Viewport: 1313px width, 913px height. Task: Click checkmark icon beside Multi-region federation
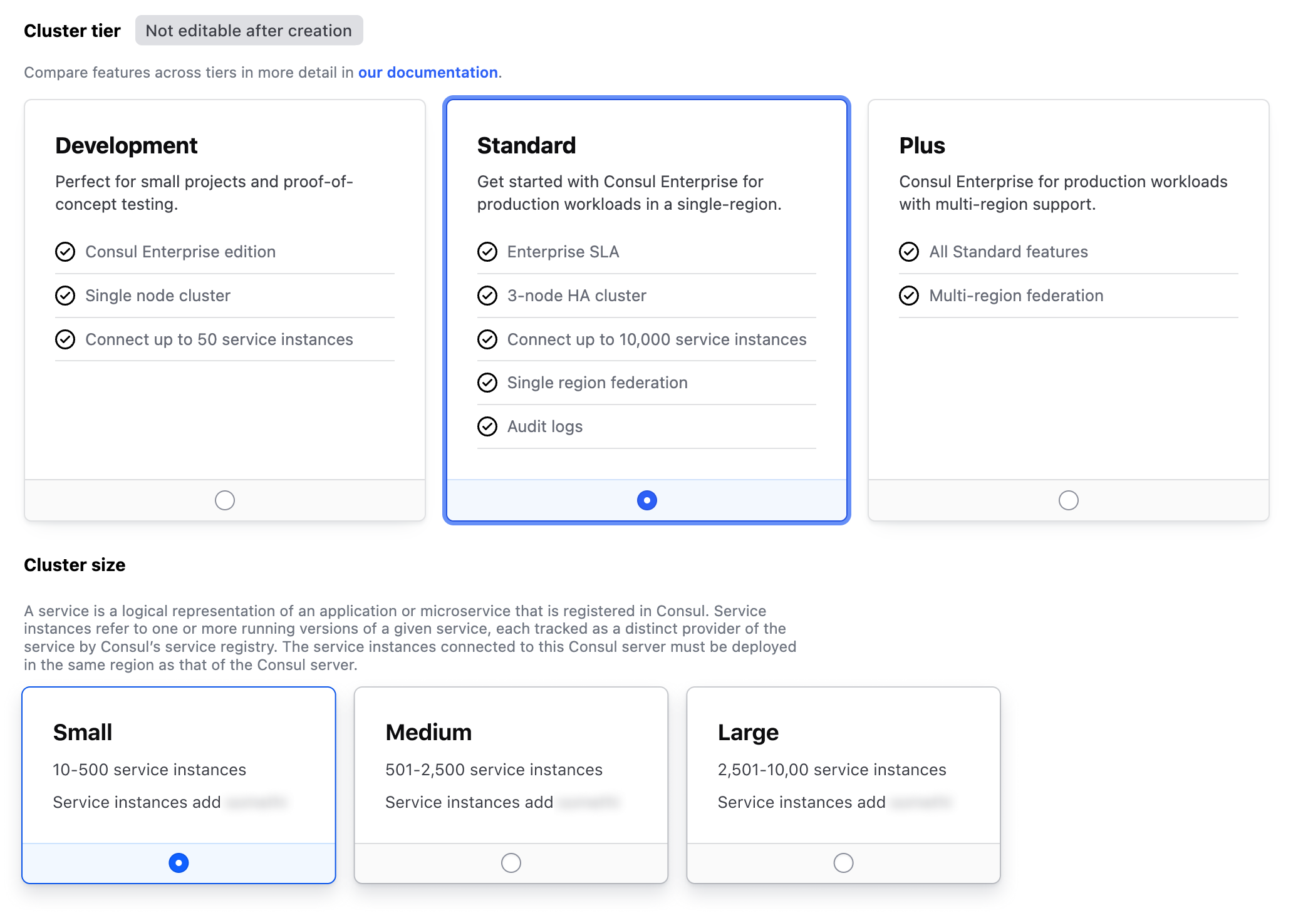(909, 296)
